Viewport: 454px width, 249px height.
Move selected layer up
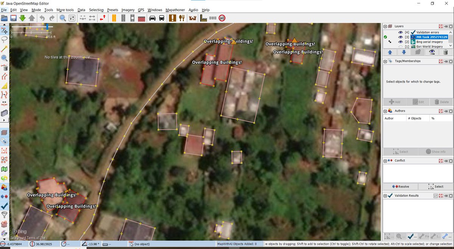click(x=390, y=52)
